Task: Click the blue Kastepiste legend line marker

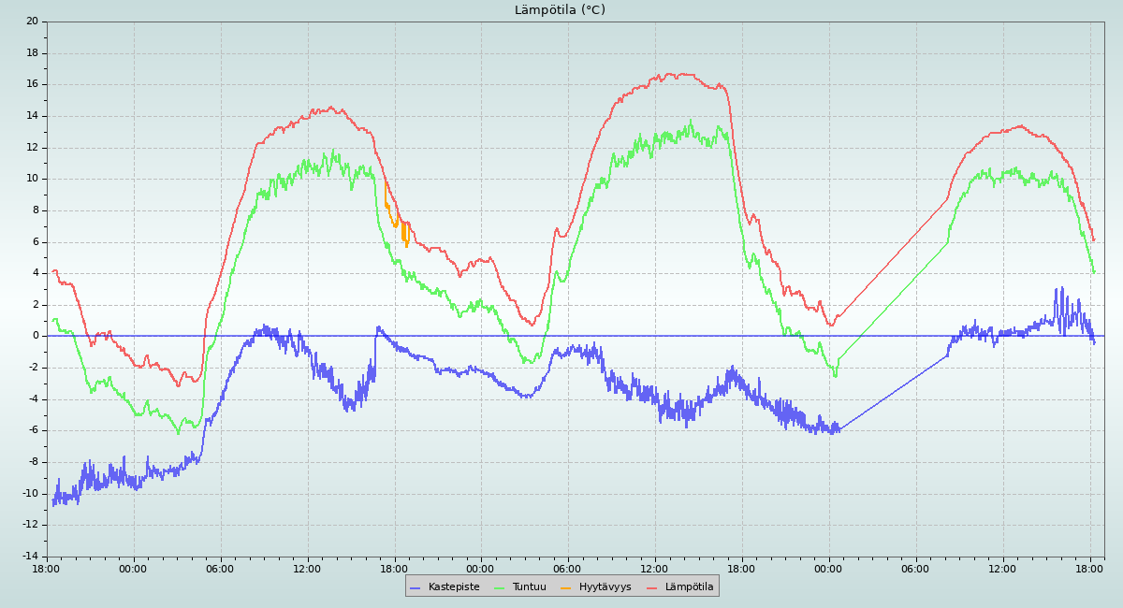Action: coord(415,587)
